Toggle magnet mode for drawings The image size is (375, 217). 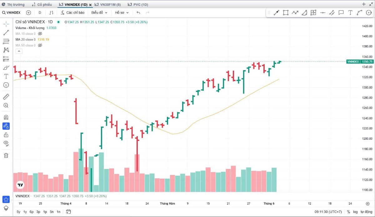[x=6, y=118]
